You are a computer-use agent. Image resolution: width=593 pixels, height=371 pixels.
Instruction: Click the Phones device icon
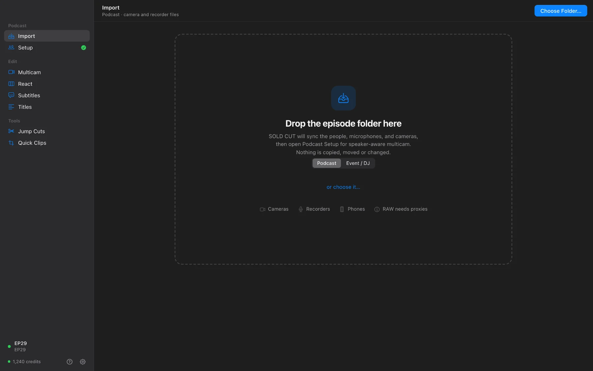[x=342, y=209]
